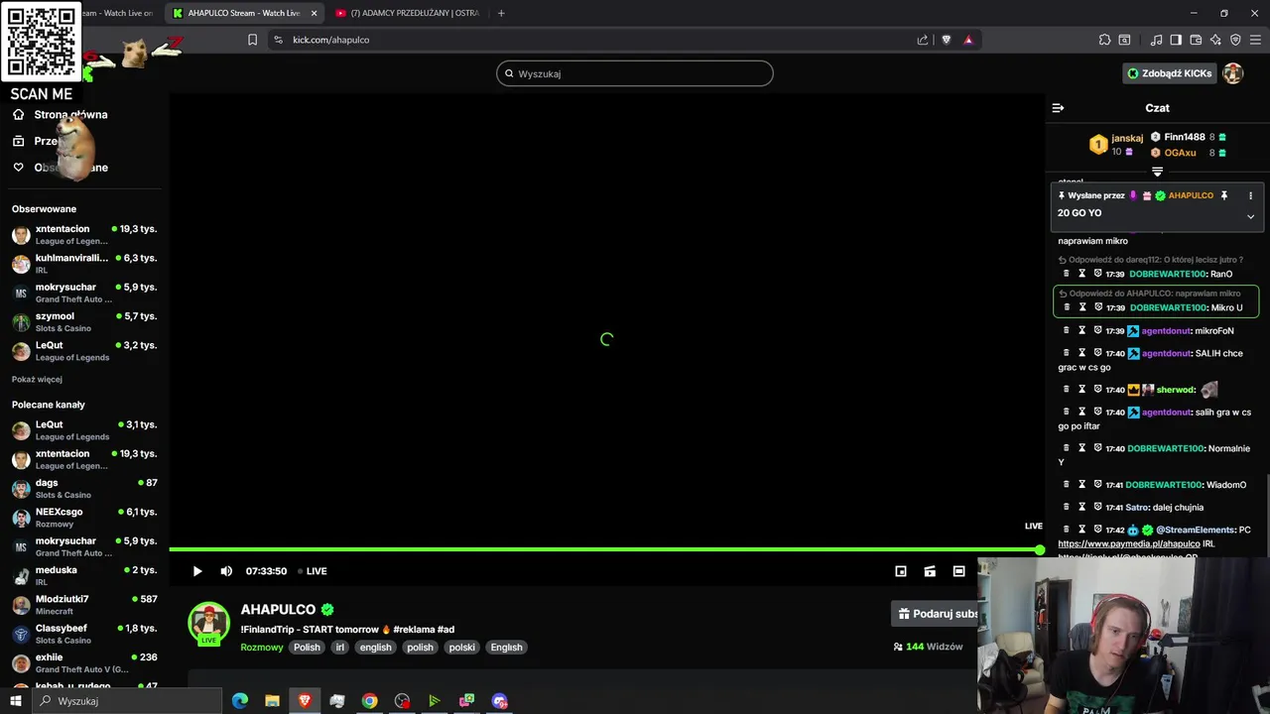
Task: Expand the pinned message chevron
Action: (1250, 216)
